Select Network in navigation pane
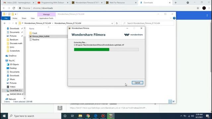 click(12, 99)
